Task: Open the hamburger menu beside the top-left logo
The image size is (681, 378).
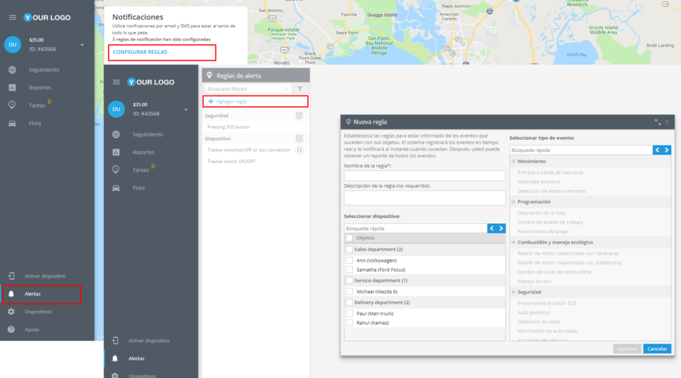Action: pos(12,17)
